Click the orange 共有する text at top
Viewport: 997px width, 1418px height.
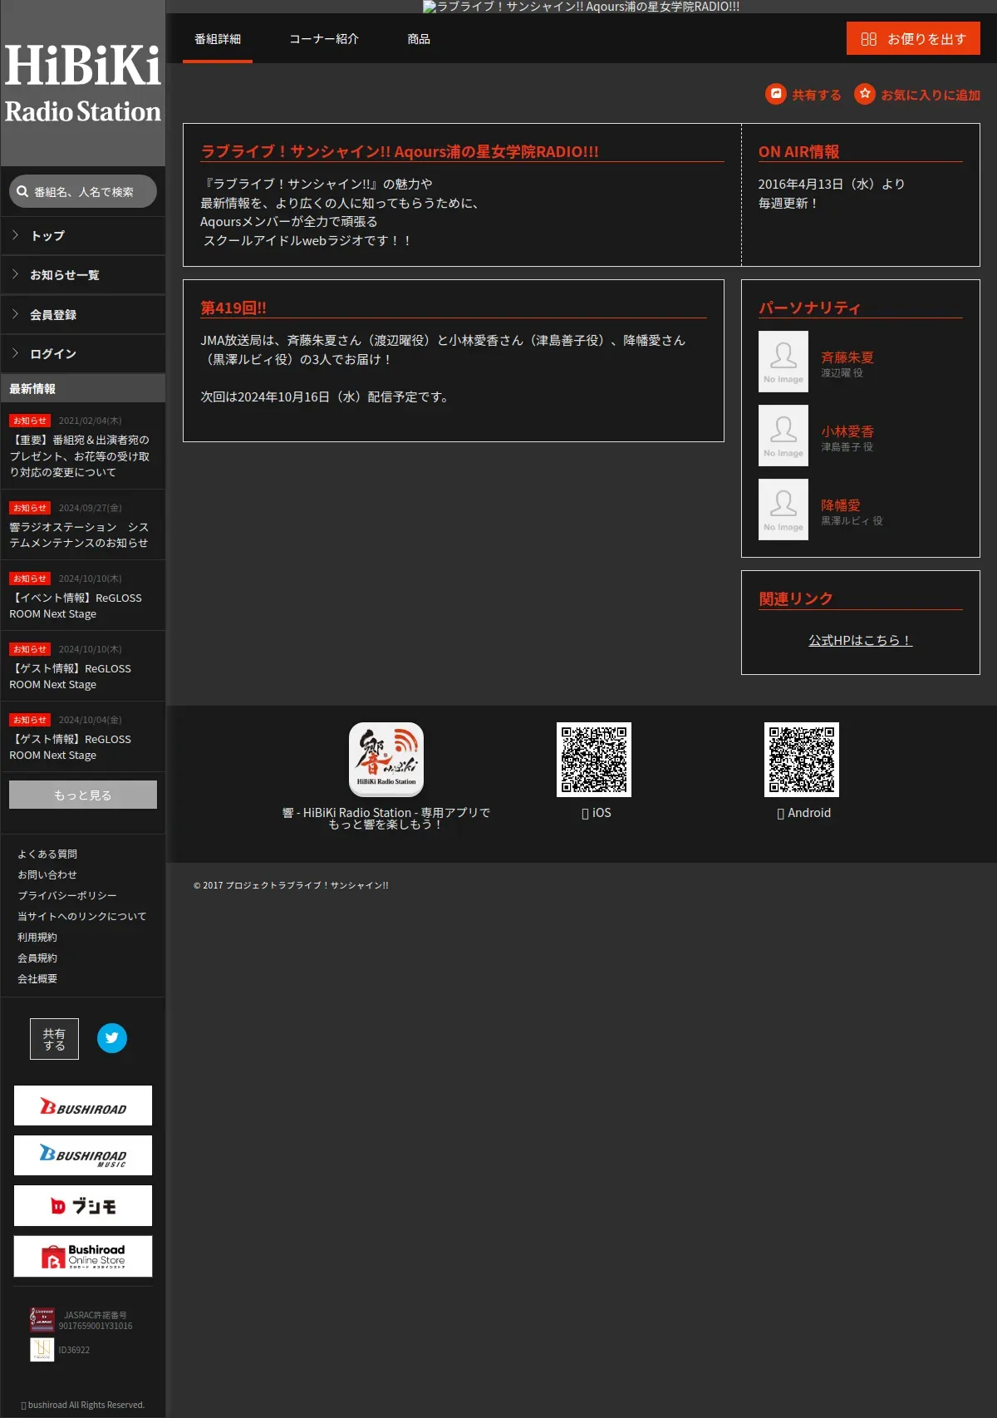pos(817,96)
